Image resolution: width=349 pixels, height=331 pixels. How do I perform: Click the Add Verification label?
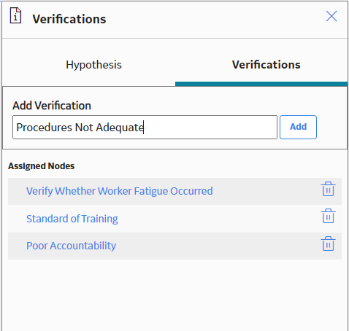tap(52, 106)
